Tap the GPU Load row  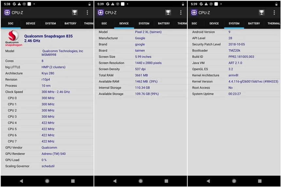[x=47, y=160]
